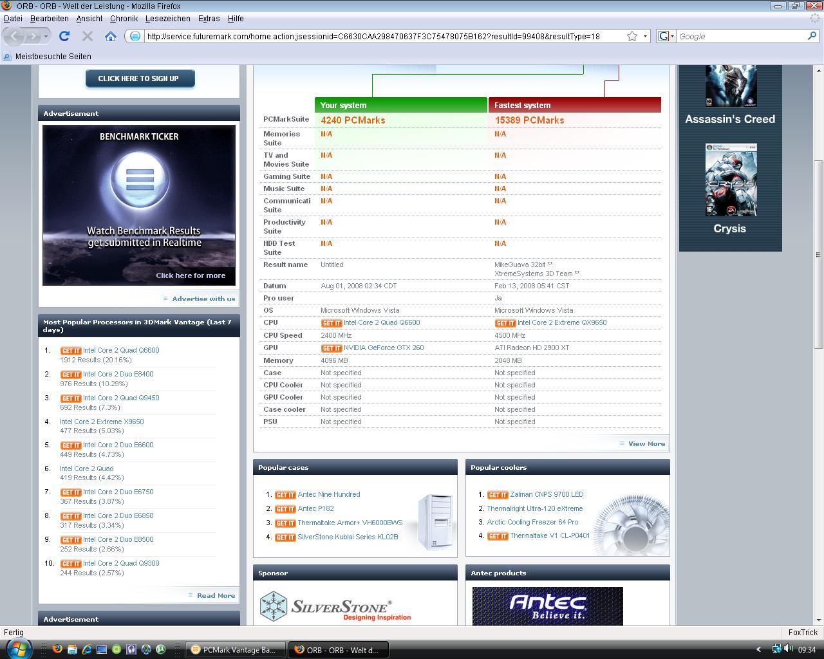This screenshot has width=824, height=659.
Task: Open the Google search engine selector dropdown
Action: [665, 36]
